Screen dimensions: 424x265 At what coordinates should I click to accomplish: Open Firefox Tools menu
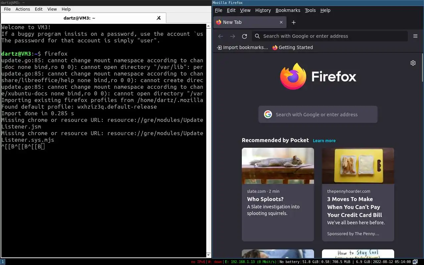(310, 10)
